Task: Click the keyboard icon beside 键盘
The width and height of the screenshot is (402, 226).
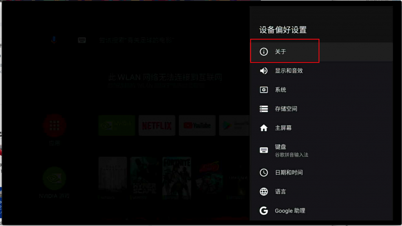Action: point(263,150)
